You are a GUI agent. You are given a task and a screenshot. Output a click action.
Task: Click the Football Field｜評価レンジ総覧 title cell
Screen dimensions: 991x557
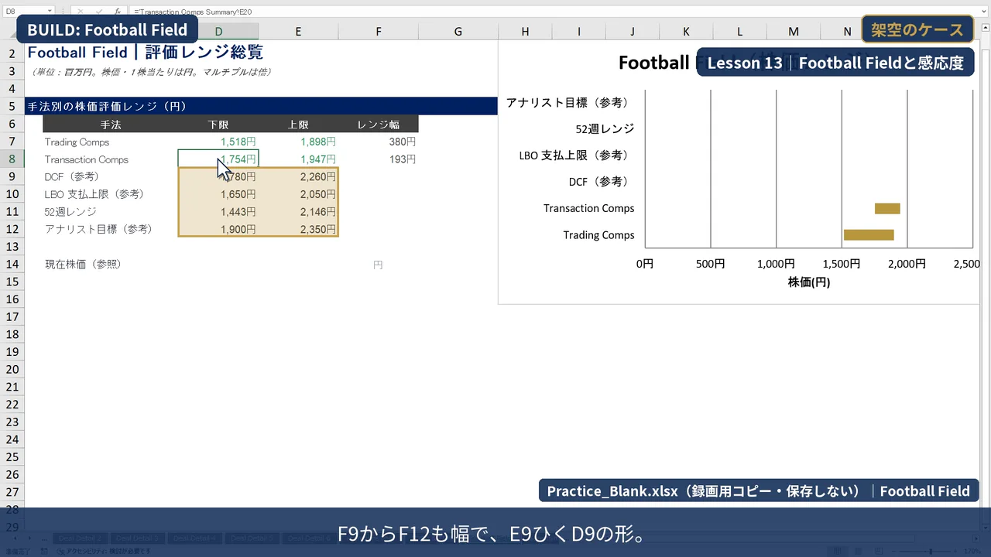pyautogui.click(x=146, y=53)
